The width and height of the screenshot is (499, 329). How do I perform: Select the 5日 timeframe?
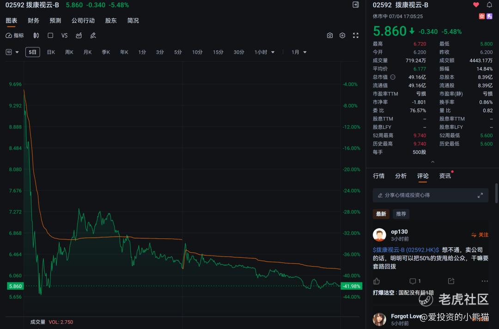[x=32, y=52]
